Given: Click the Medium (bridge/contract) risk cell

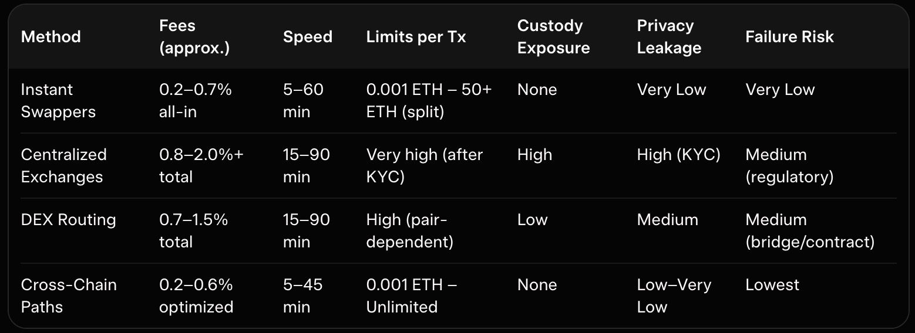Looking at the screenshot, I should click(x=810, y=231).
